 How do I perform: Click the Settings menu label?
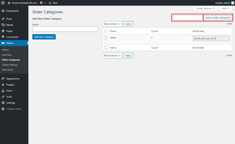(x=11, y=103)
